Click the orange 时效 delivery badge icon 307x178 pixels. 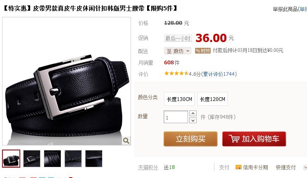tap(202, 51)
